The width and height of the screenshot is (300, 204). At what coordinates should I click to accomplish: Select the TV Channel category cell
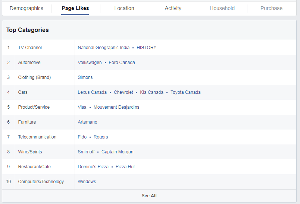pyautogui.click(x=45, y=48)
